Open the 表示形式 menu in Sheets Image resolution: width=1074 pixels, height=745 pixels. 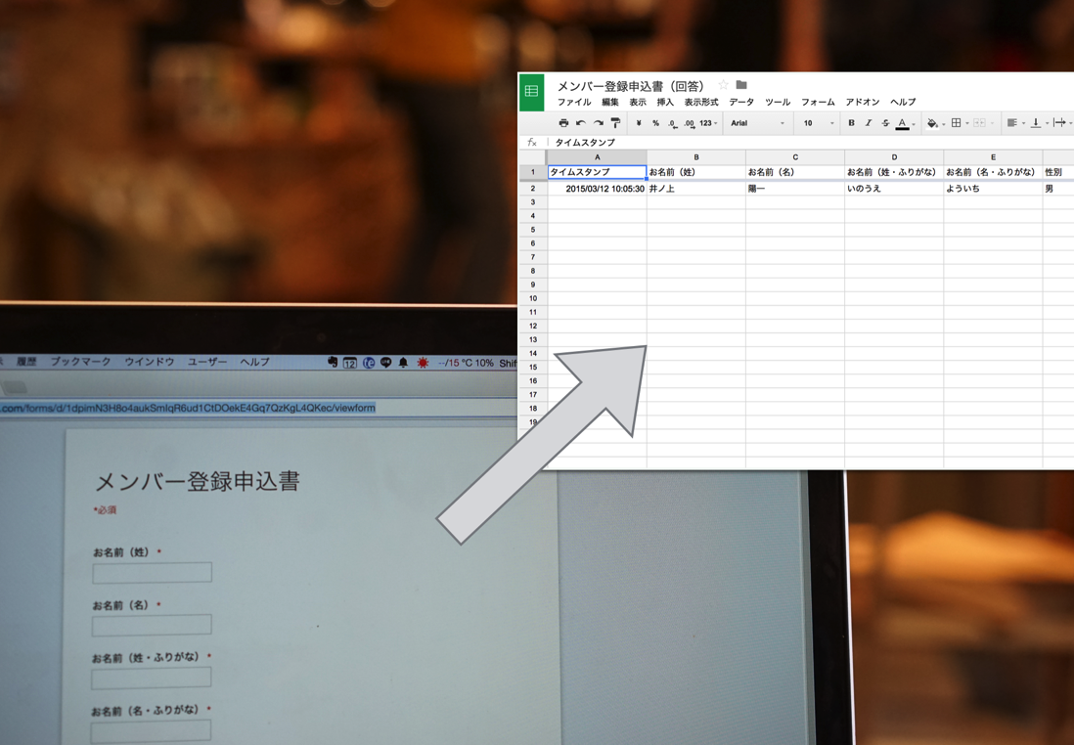pyautogui.click(x=701, y=102)
